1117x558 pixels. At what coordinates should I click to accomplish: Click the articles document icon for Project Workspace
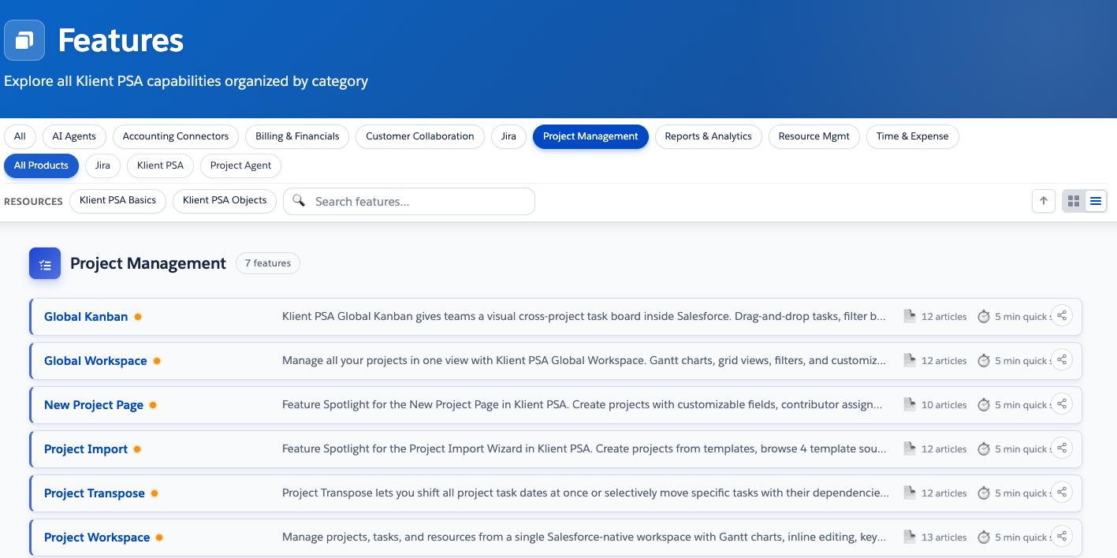(x=910, y=537)
